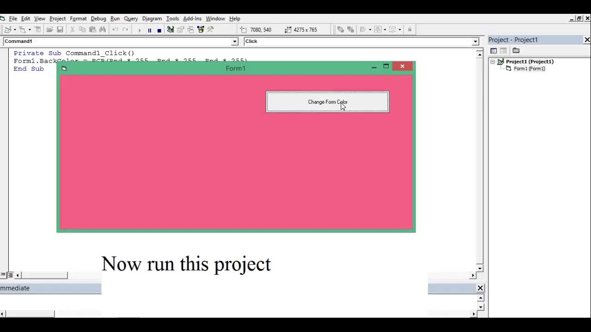Click Form1 window's system menu icon
591x332 pixels.
[x=64, y=69]
